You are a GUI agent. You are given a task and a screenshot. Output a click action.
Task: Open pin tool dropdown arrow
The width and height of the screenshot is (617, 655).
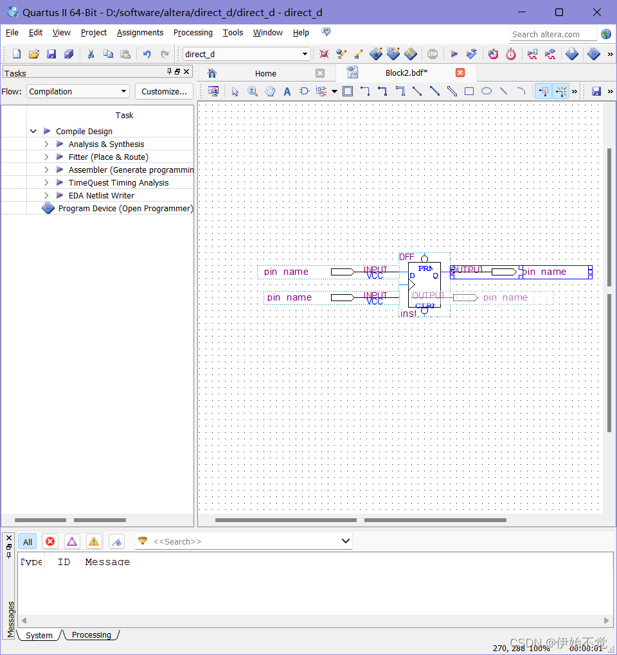(x=334, y=91)
